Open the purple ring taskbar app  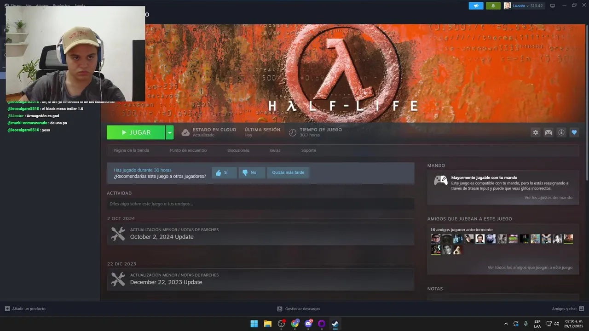(322, 324)
